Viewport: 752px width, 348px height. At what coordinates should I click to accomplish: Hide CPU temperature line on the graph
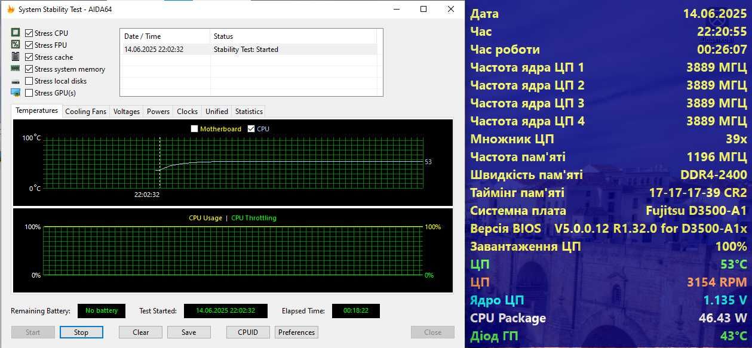251,128
